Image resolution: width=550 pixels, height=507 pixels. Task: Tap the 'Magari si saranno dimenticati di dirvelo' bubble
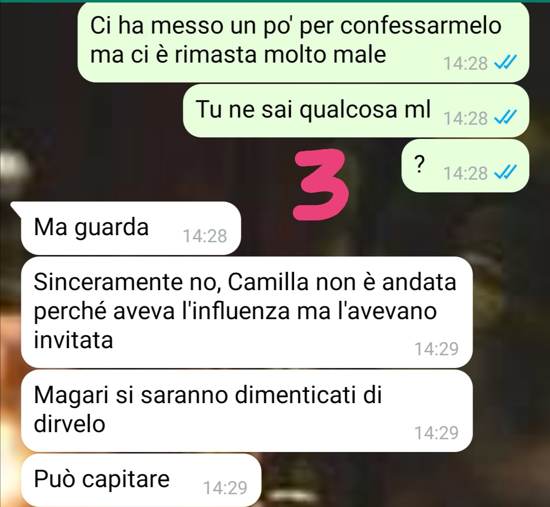point(247,411)
